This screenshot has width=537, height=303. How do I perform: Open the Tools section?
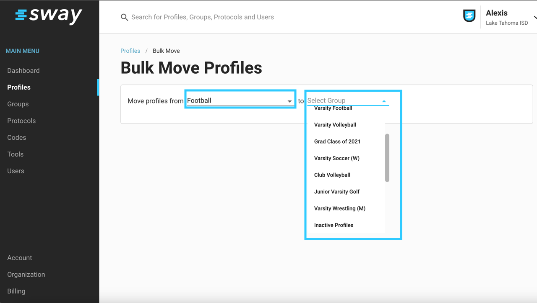coord(15,154)
